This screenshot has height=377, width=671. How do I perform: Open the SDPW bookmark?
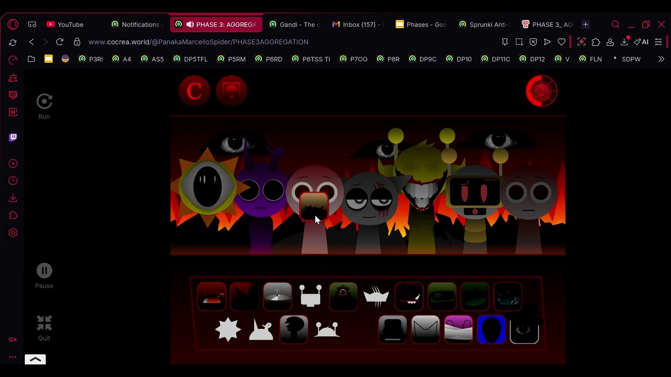point(626,59)
